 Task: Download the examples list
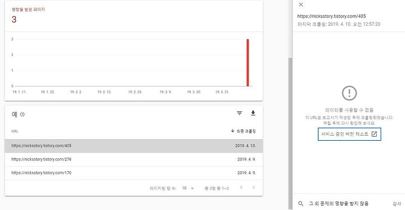point(253,113)
